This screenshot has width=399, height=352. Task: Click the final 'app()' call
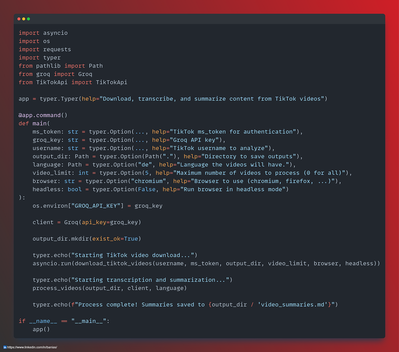coord(41,329)
